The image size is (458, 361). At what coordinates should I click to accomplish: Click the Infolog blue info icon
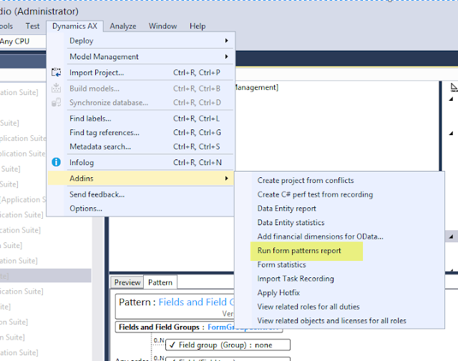[56, 162]
